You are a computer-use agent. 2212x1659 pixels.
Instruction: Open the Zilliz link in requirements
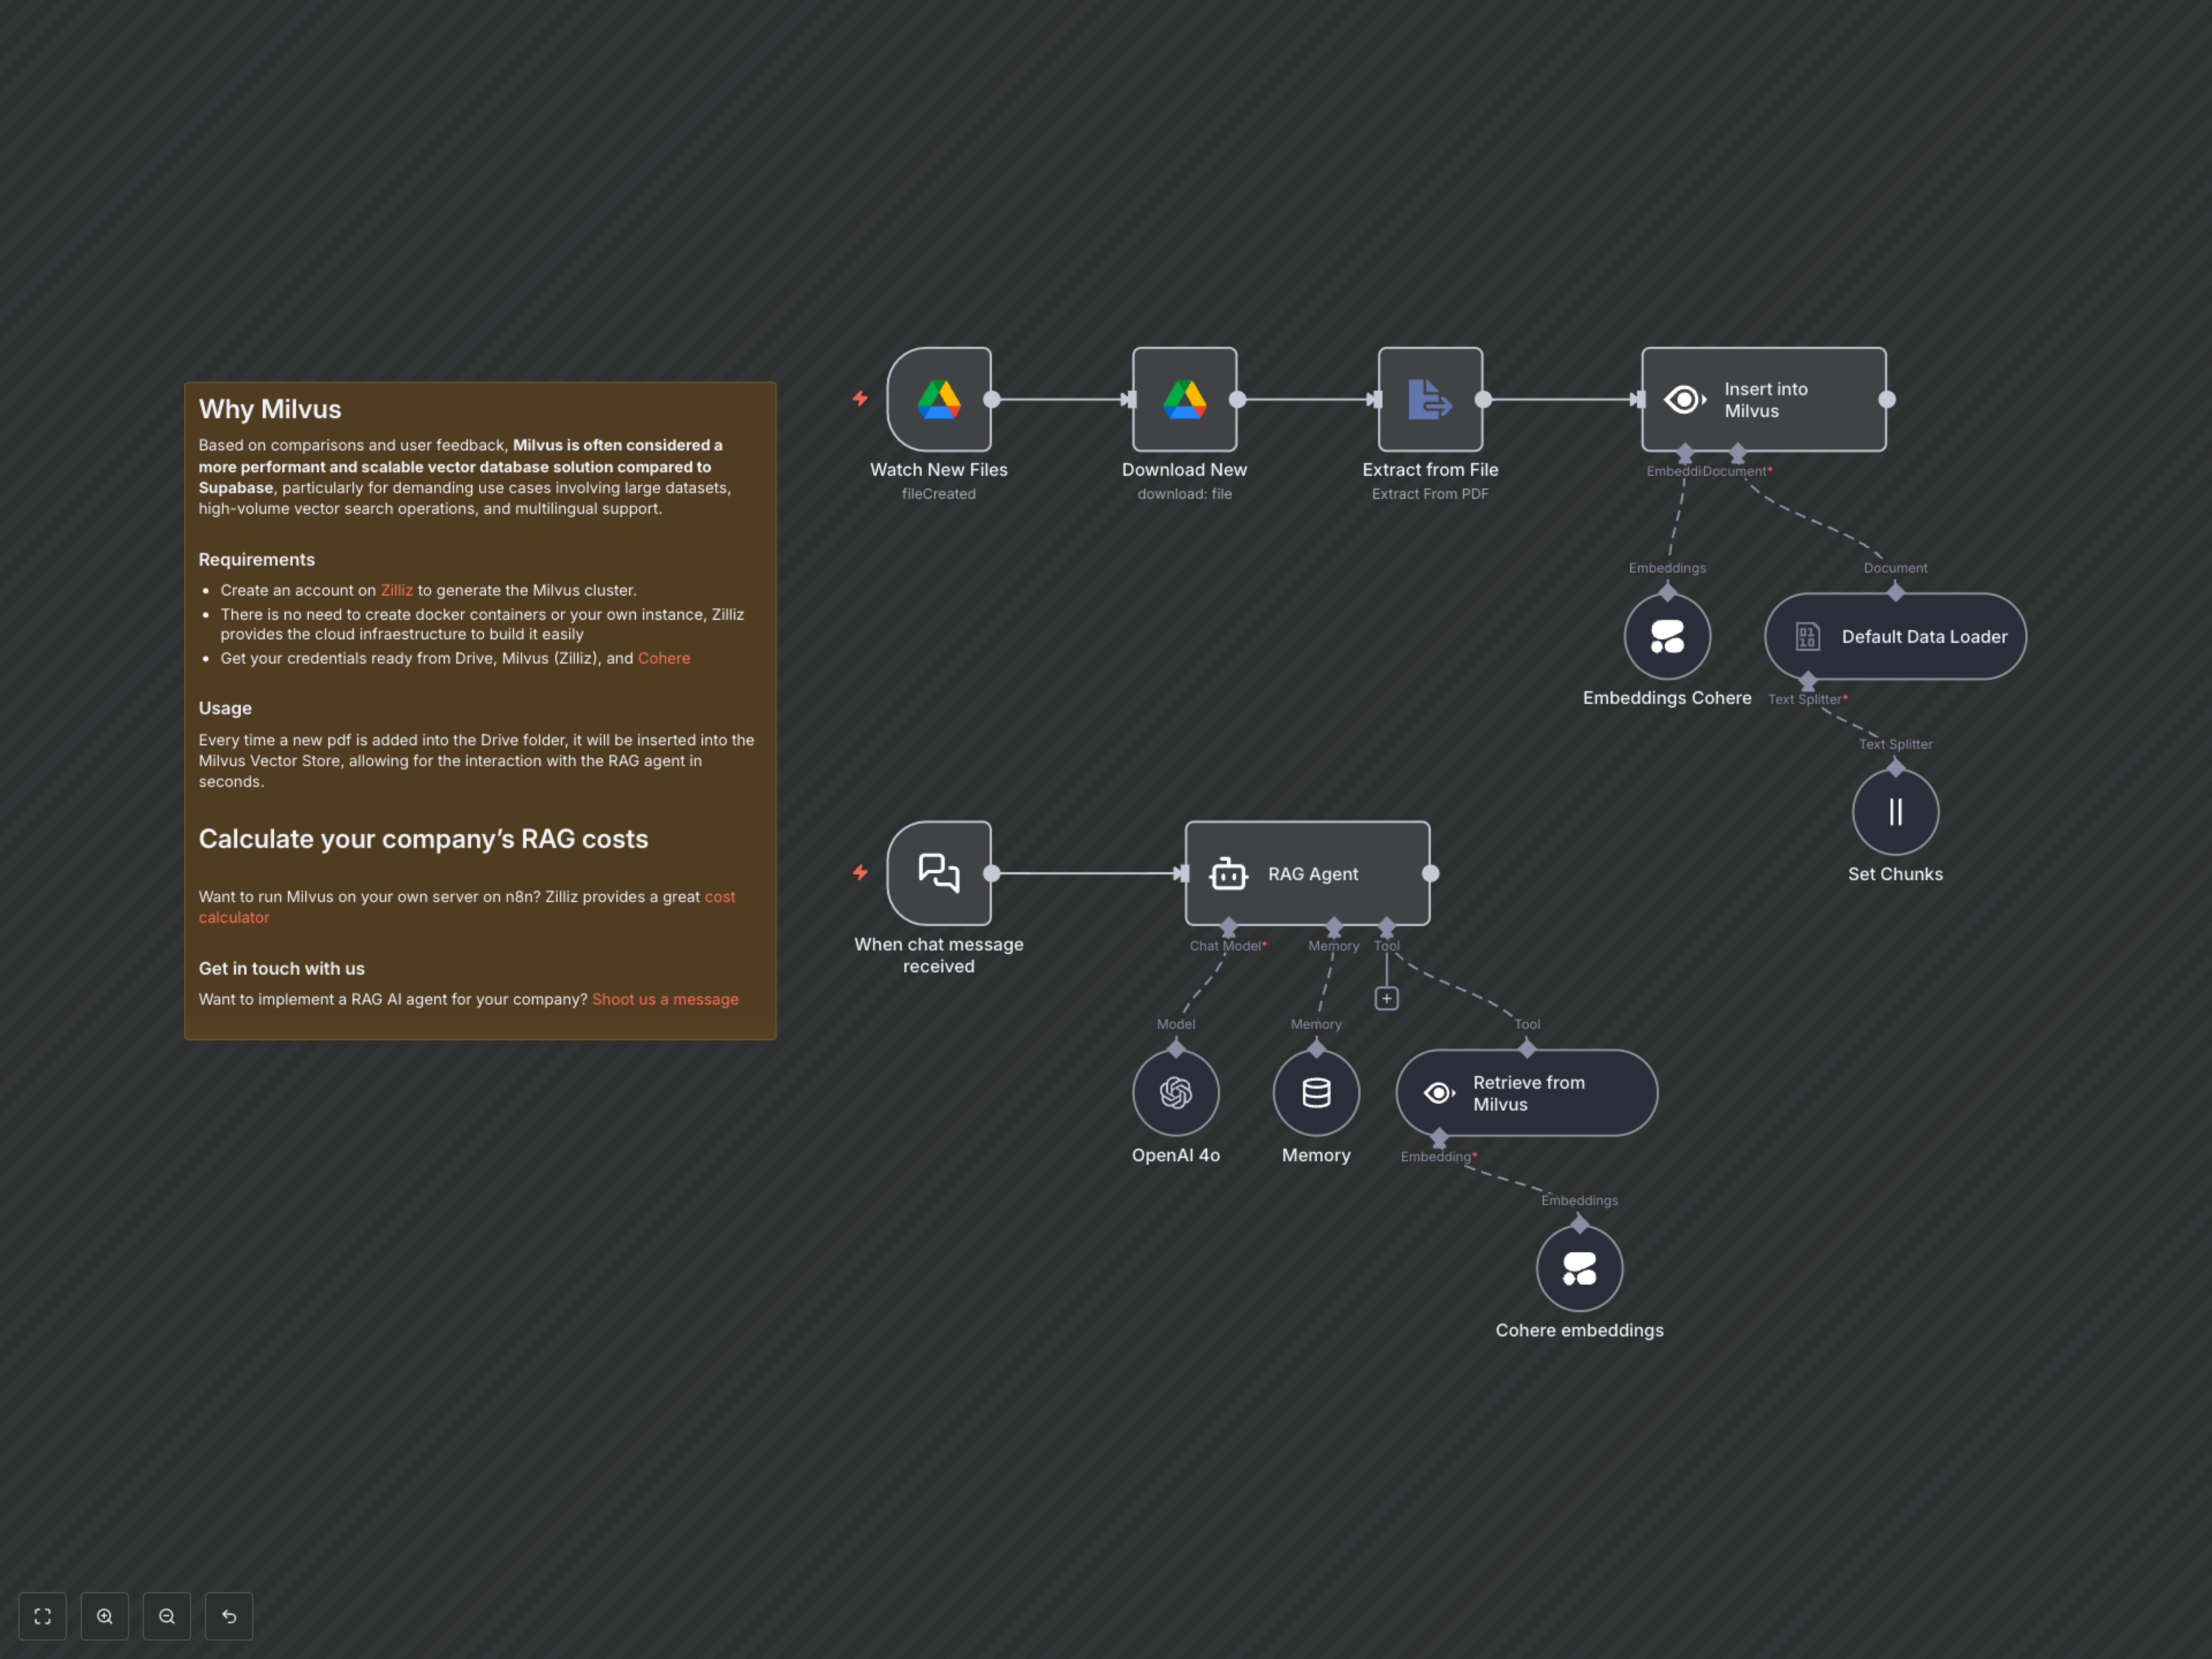click(396, 590)
